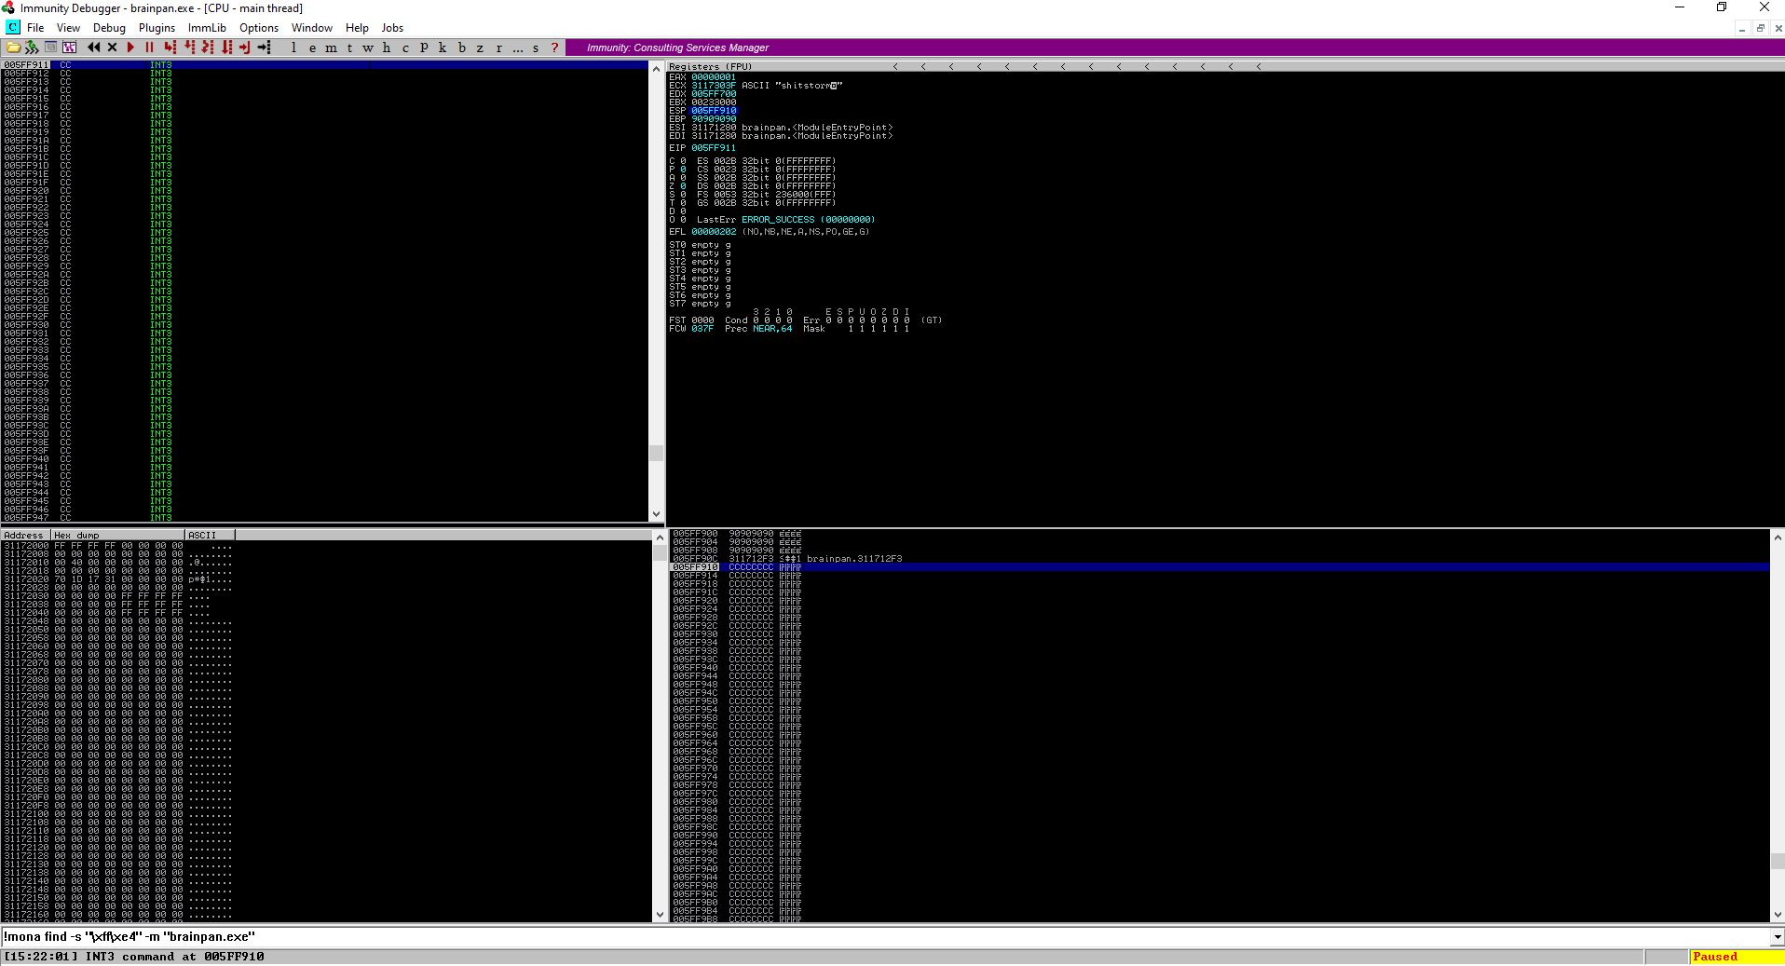Image resolution: width=1785 pixels, height=966 pixels.
Task: Step over the next instruction
Action: click(187, 47)
